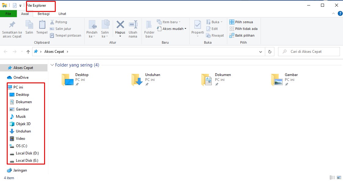Click the File Explorer title bar icon

[x=4, y=5]
